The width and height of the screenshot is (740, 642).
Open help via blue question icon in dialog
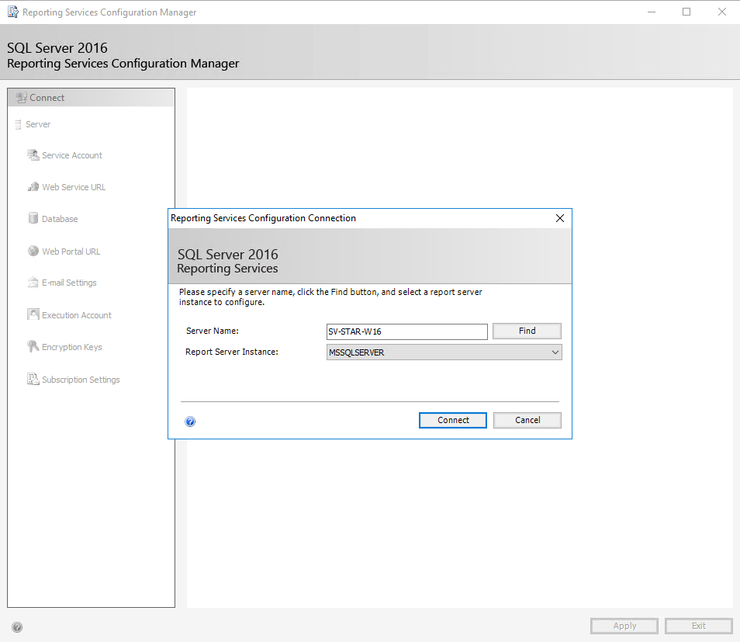click(x=190, y=422)
